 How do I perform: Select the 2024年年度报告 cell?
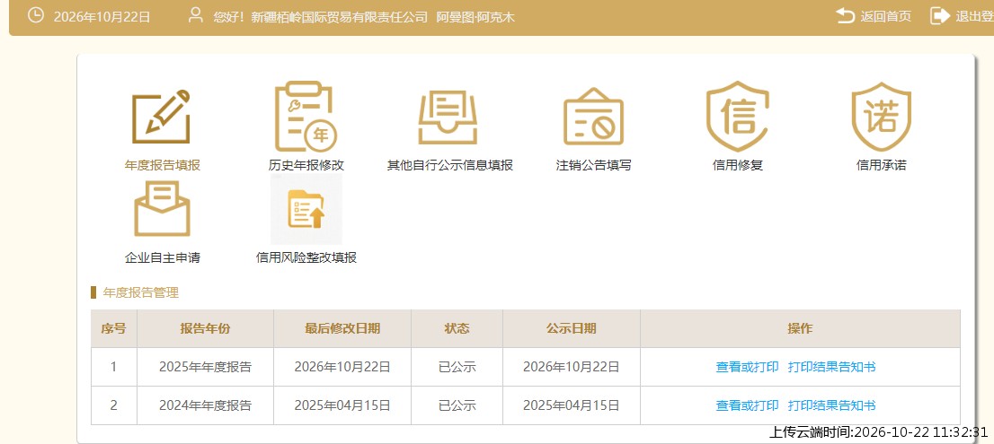206,405
